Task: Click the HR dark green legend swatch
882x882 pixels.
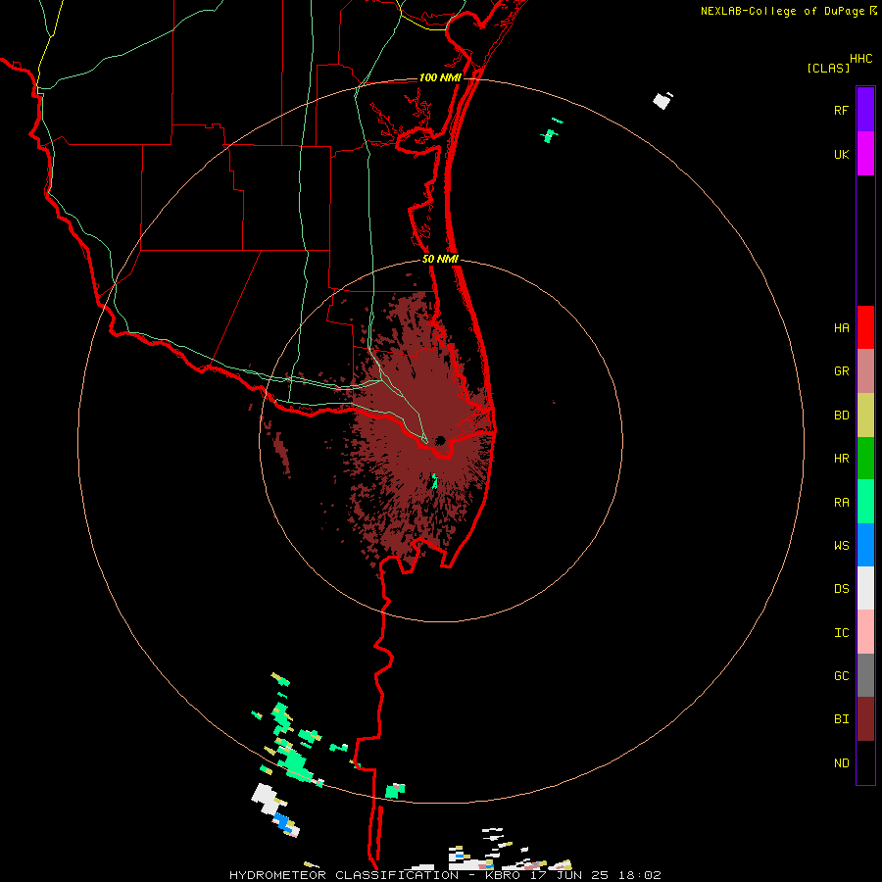Action: coord(865,459)
